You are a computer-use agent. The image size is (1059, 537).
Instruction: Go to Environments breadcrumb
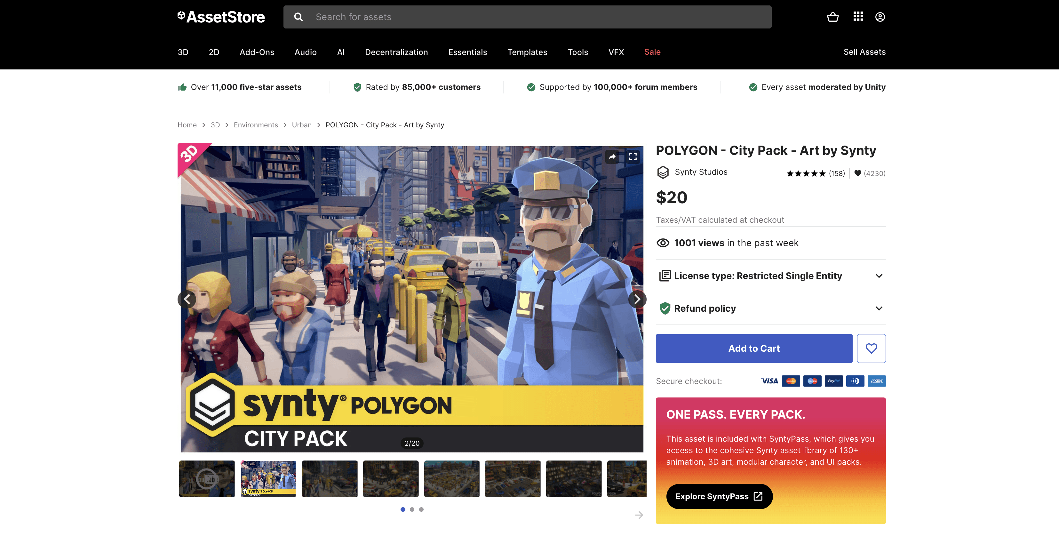[256, 125]
